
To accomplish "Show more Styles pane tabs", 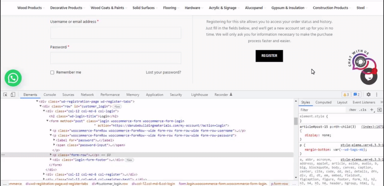I will [x=382, y=102].
